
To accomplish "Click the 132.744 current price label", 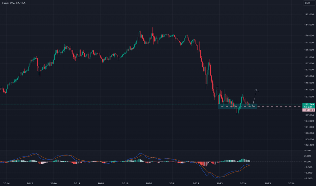I will tap(309, 104).
